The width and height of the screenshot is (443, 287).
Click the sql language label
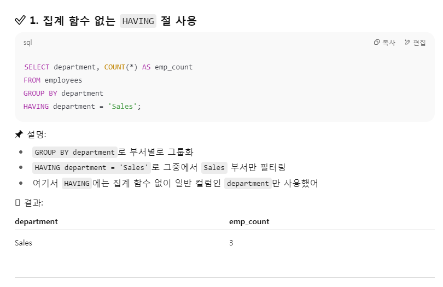coord(28,43)
